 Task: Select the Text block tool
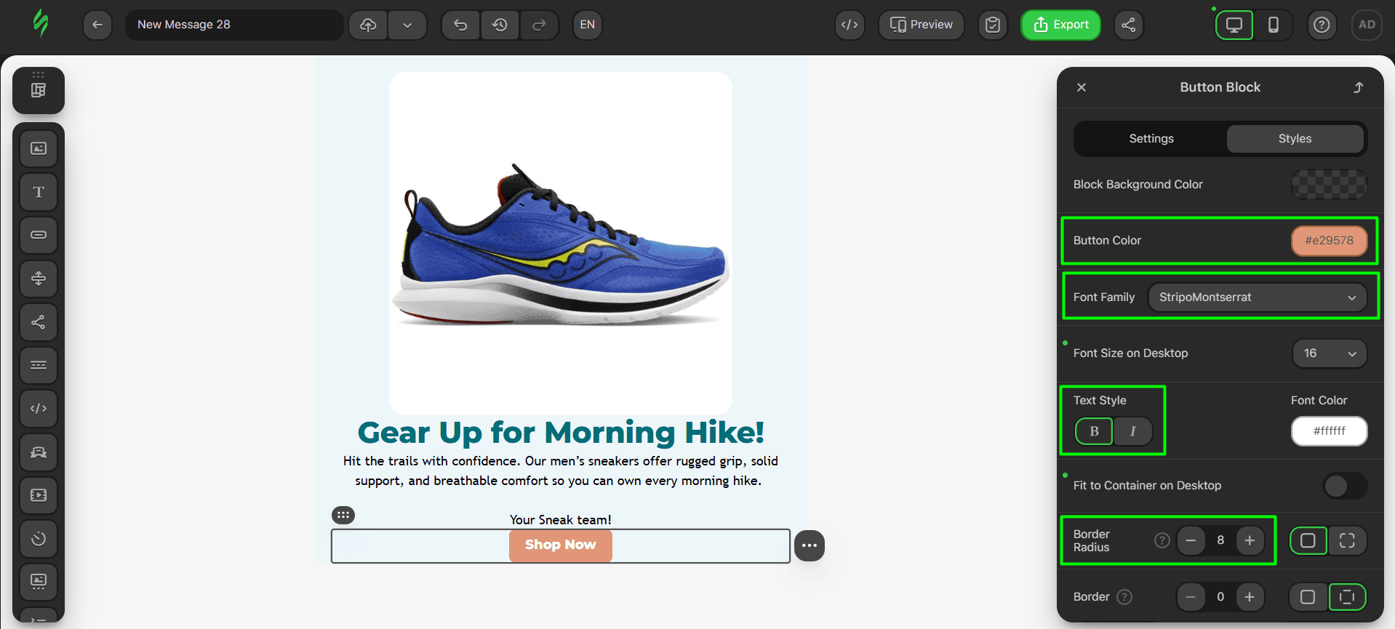(39, 192)
